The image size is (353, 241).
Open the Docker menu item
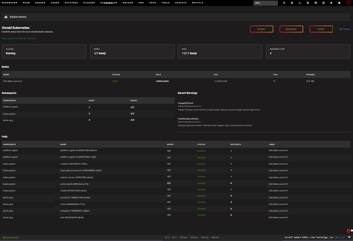(x=128, y=3)
